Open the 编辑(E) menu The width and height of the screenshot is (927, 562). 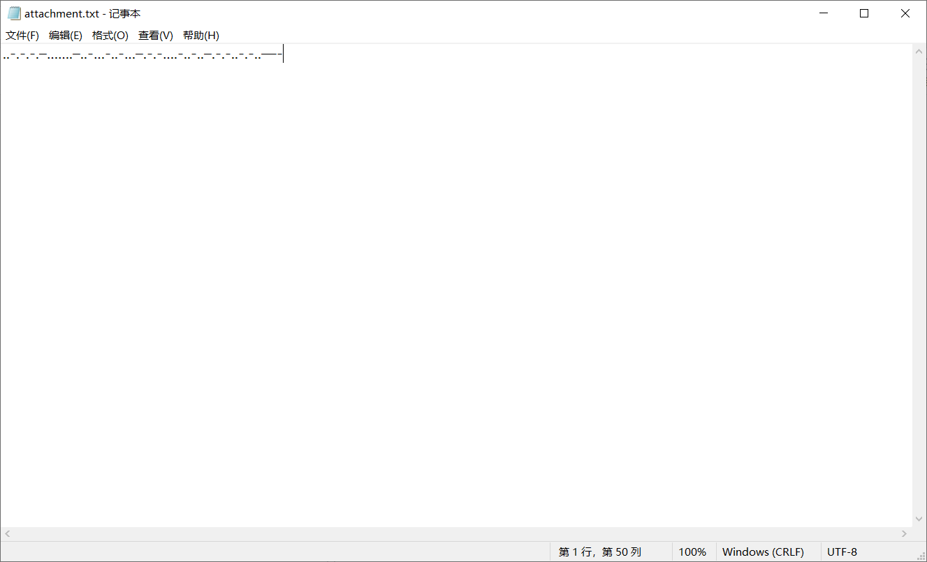coord(66,36)
